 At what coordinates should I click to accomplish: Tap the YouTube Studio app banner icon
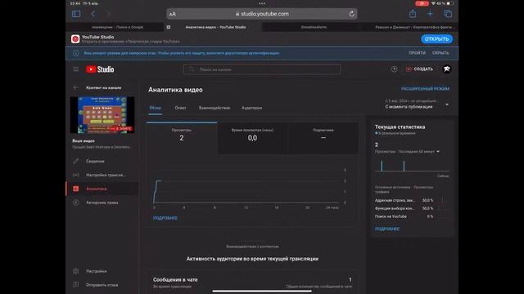75,39
